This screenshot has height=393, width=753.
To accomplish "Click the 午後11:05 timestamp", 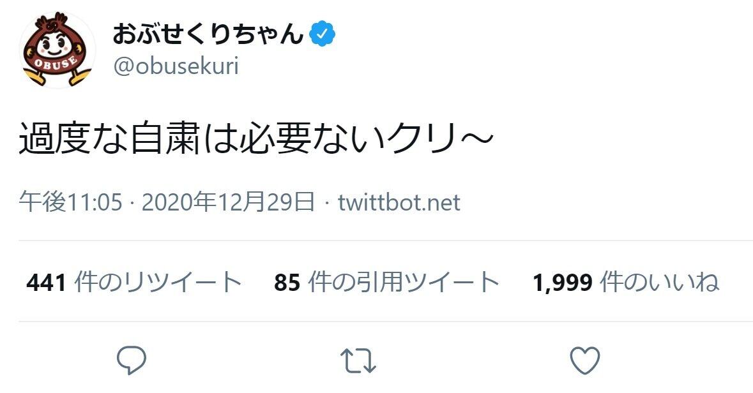I will pos(70,203).
